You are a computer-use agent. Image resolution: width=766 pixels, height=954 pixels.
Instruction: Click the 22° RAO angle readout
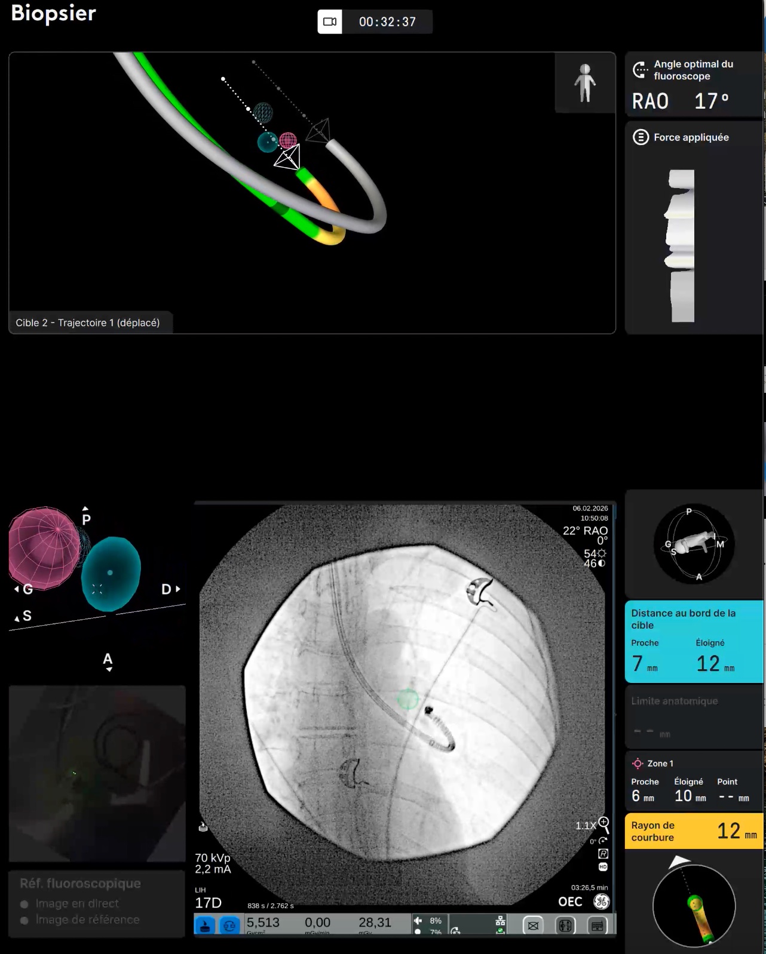point(585,531)
